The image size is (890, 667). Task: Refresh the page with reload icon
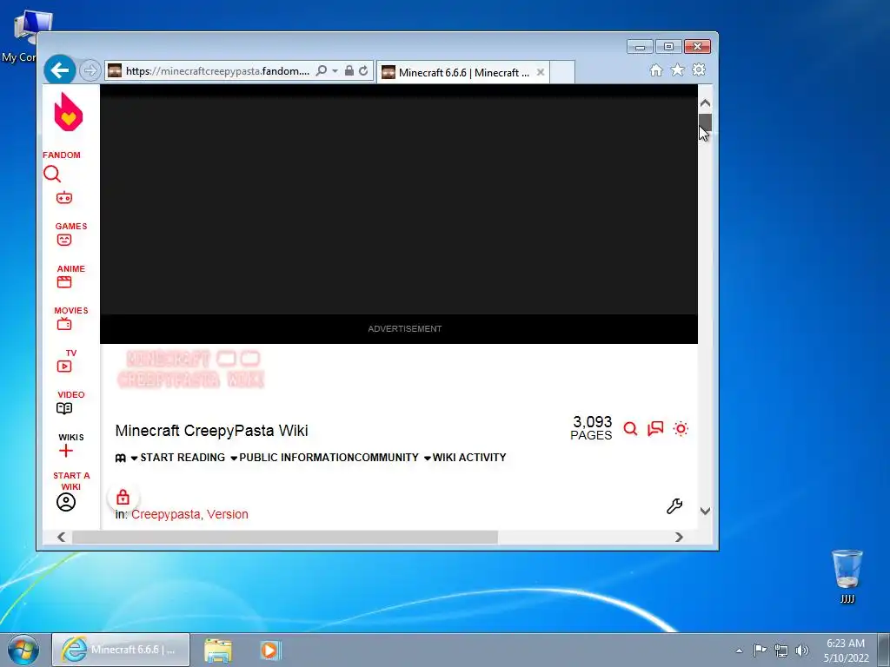click(x=363, y=71)
